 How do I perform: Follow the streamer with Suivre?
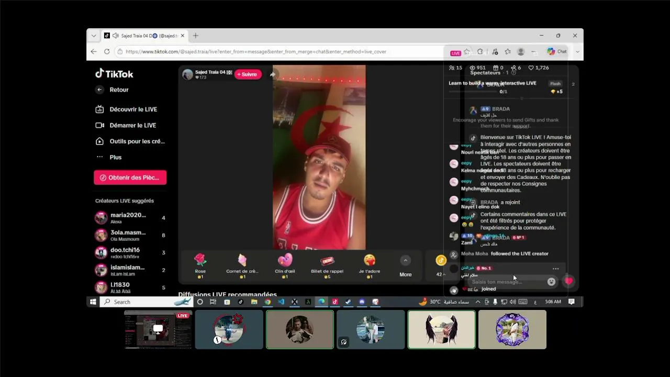click(x=248, y=74)
